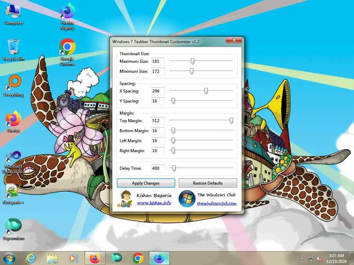
Task: Select the Firefox Nightly desktop shortcut
Action: (67, 17)
